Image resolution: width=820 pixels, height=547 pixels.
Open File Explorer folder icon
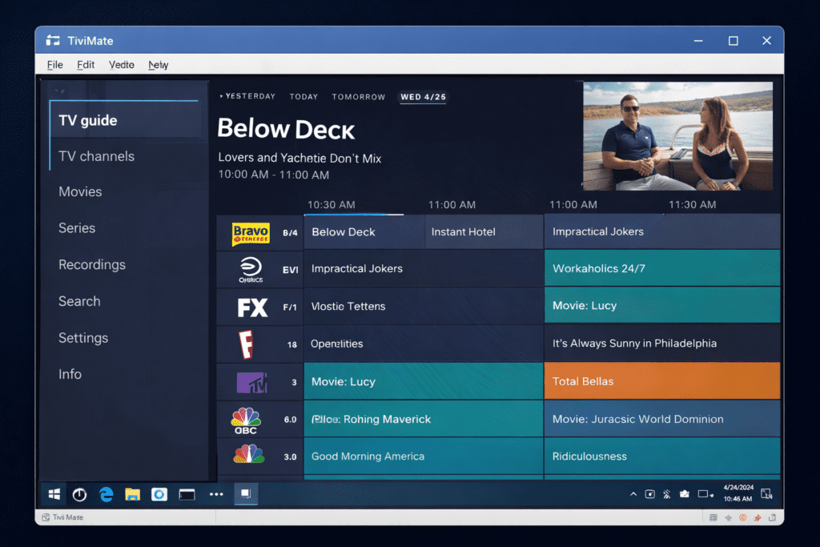[x=132, y=494]
